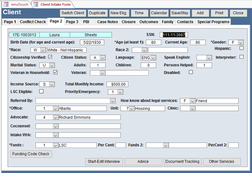Open Document Tracking
The image size is (252, 173).
pyautogui.click(x=182, y=162)
